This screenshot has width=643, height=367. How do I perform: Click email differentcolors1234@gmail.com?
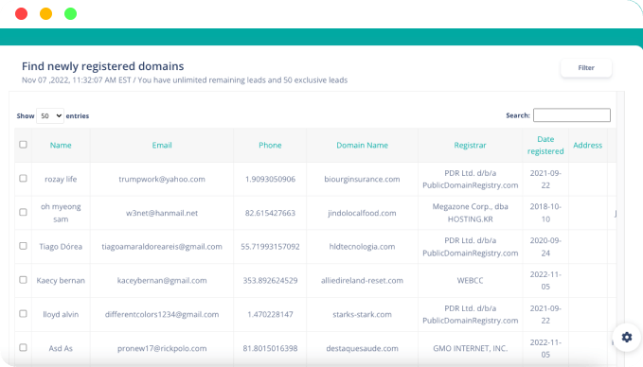click(x=162, y=315)
